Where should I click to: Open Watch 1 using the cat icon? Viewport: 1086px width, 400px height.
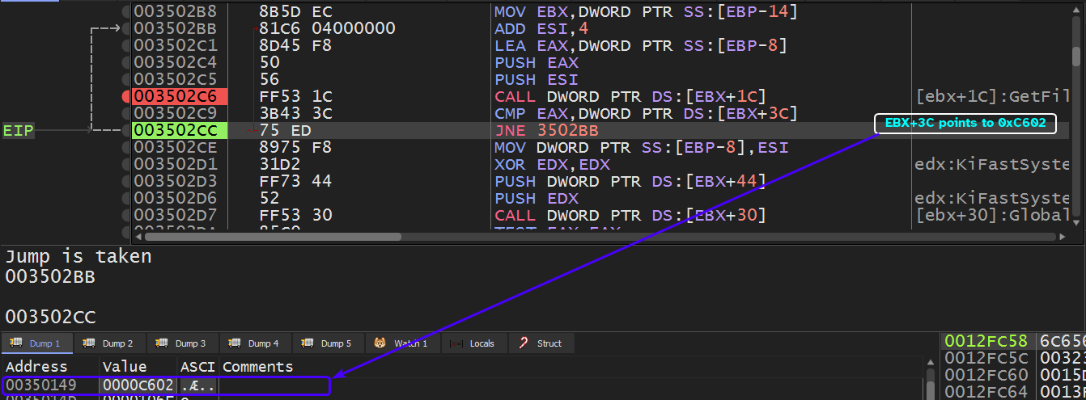[x=380, y=343]
